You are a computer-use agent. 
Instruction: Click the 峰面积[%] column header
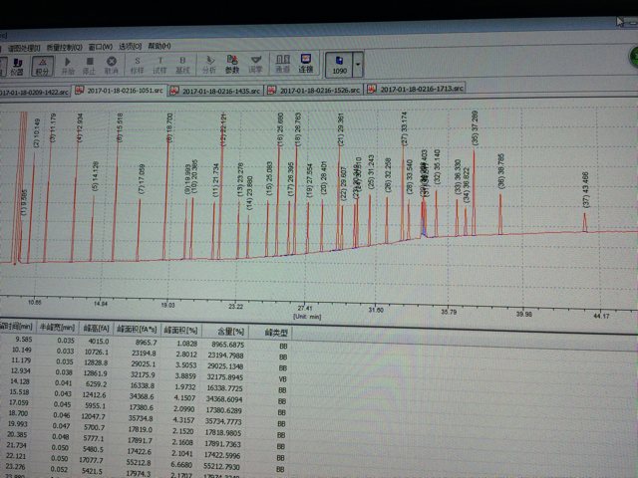(x=180, y=331)
